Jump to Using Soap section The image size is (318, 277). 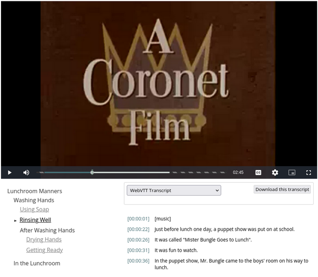pos(34,209)
